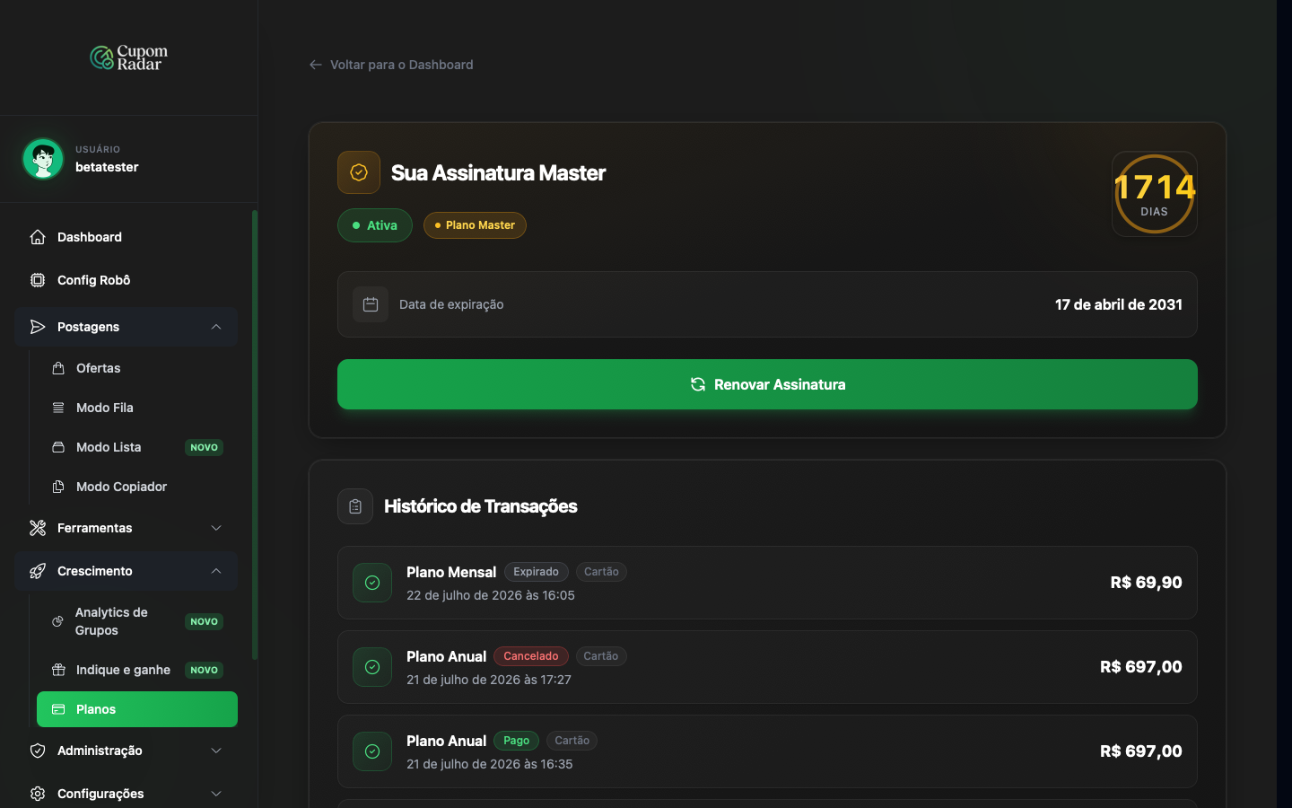Viewport: 1292px width, 808px height.
Task: Click the Plano Master badge
Action: [475, 225]
